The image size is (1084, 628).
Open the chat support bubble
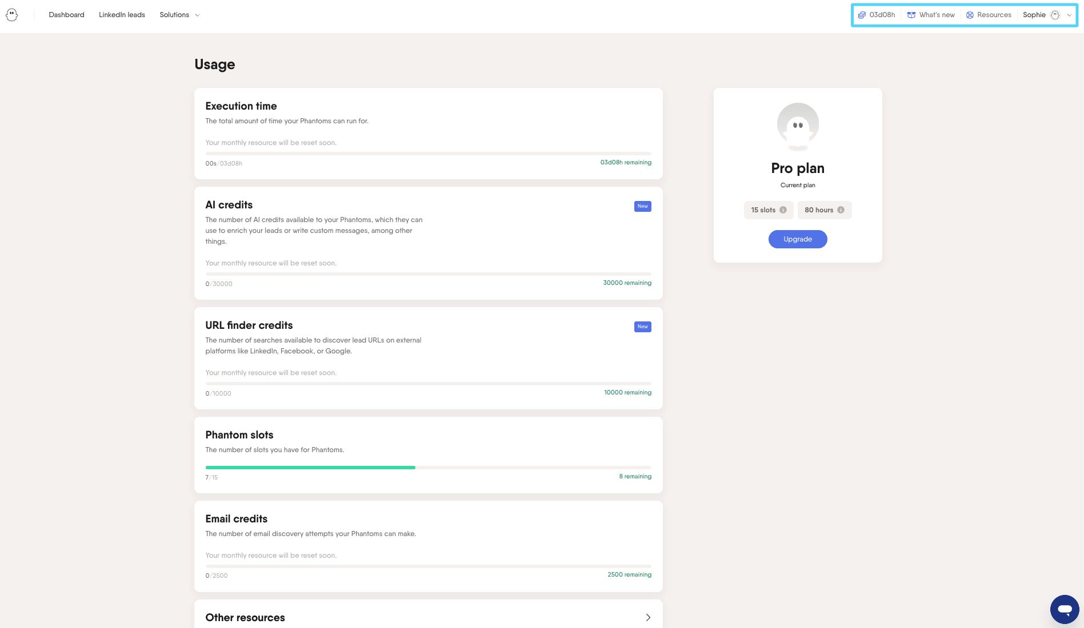click(x=1064, y=609)
